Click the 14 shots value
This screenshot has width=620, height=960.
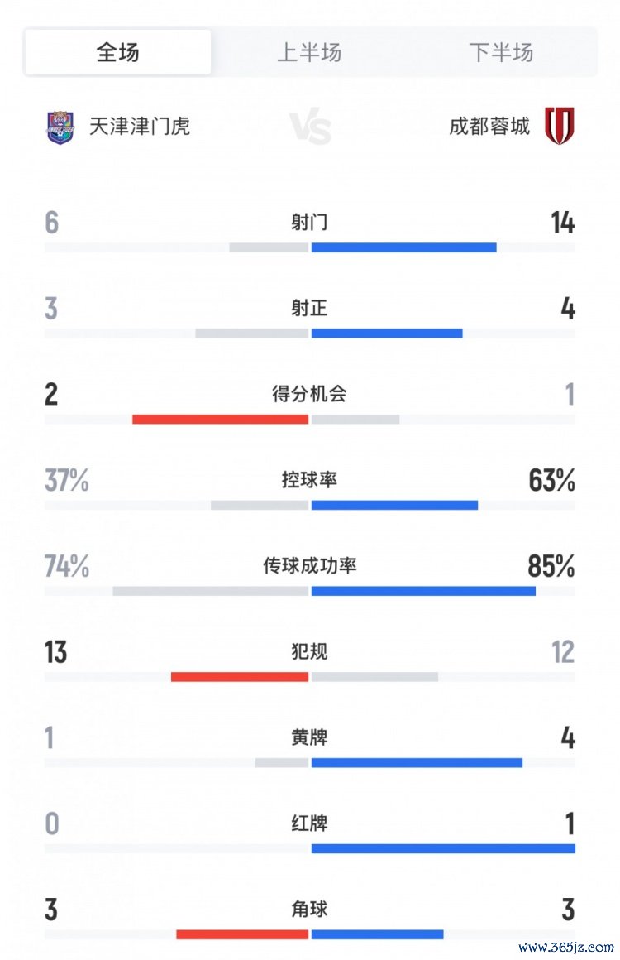pos(562,223)
